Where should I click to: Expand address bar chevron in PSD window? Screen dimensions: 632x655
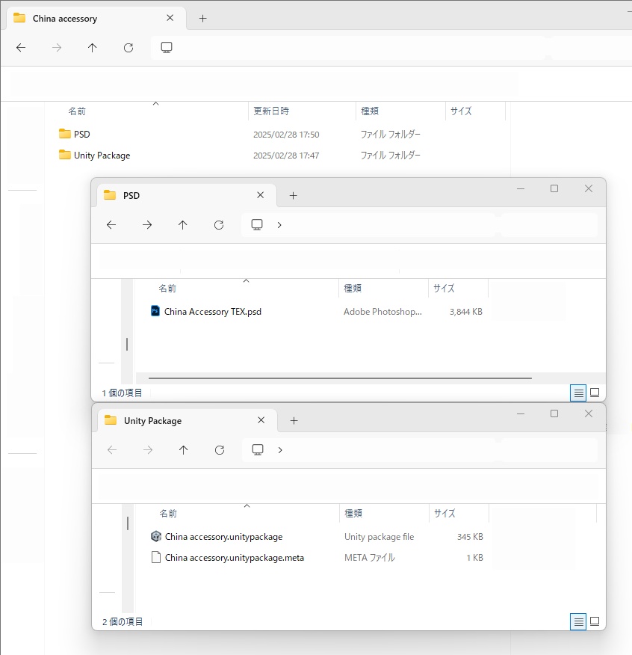point(279,225)
